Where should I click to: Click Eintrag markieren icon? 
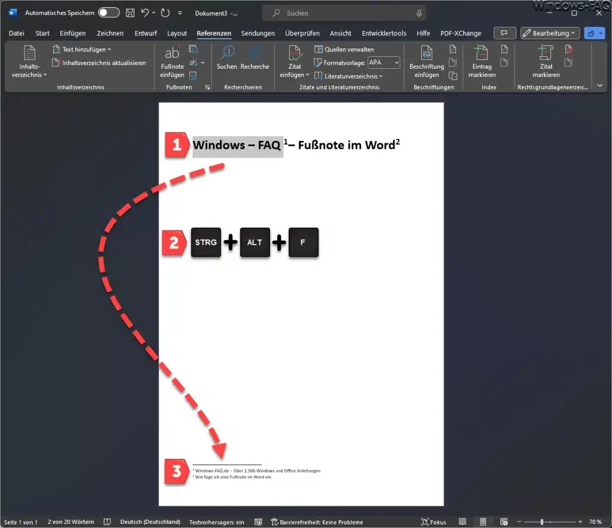(x=482, y=62)
